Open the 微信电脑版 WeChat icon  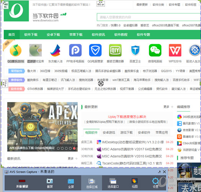155,50
